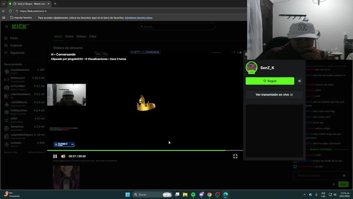Click the taskbar Buscar search box
The width and height of the screenshot is (353, 199).
point(152,195)
